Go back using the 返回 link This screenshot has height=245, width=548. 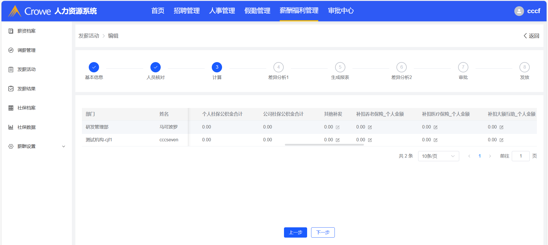pyautogui.click(x=531, y=36)
